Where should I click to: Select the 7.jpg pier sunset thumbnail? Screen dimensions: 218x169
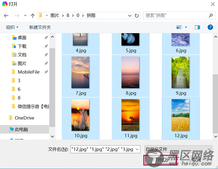tap(80, 72)
